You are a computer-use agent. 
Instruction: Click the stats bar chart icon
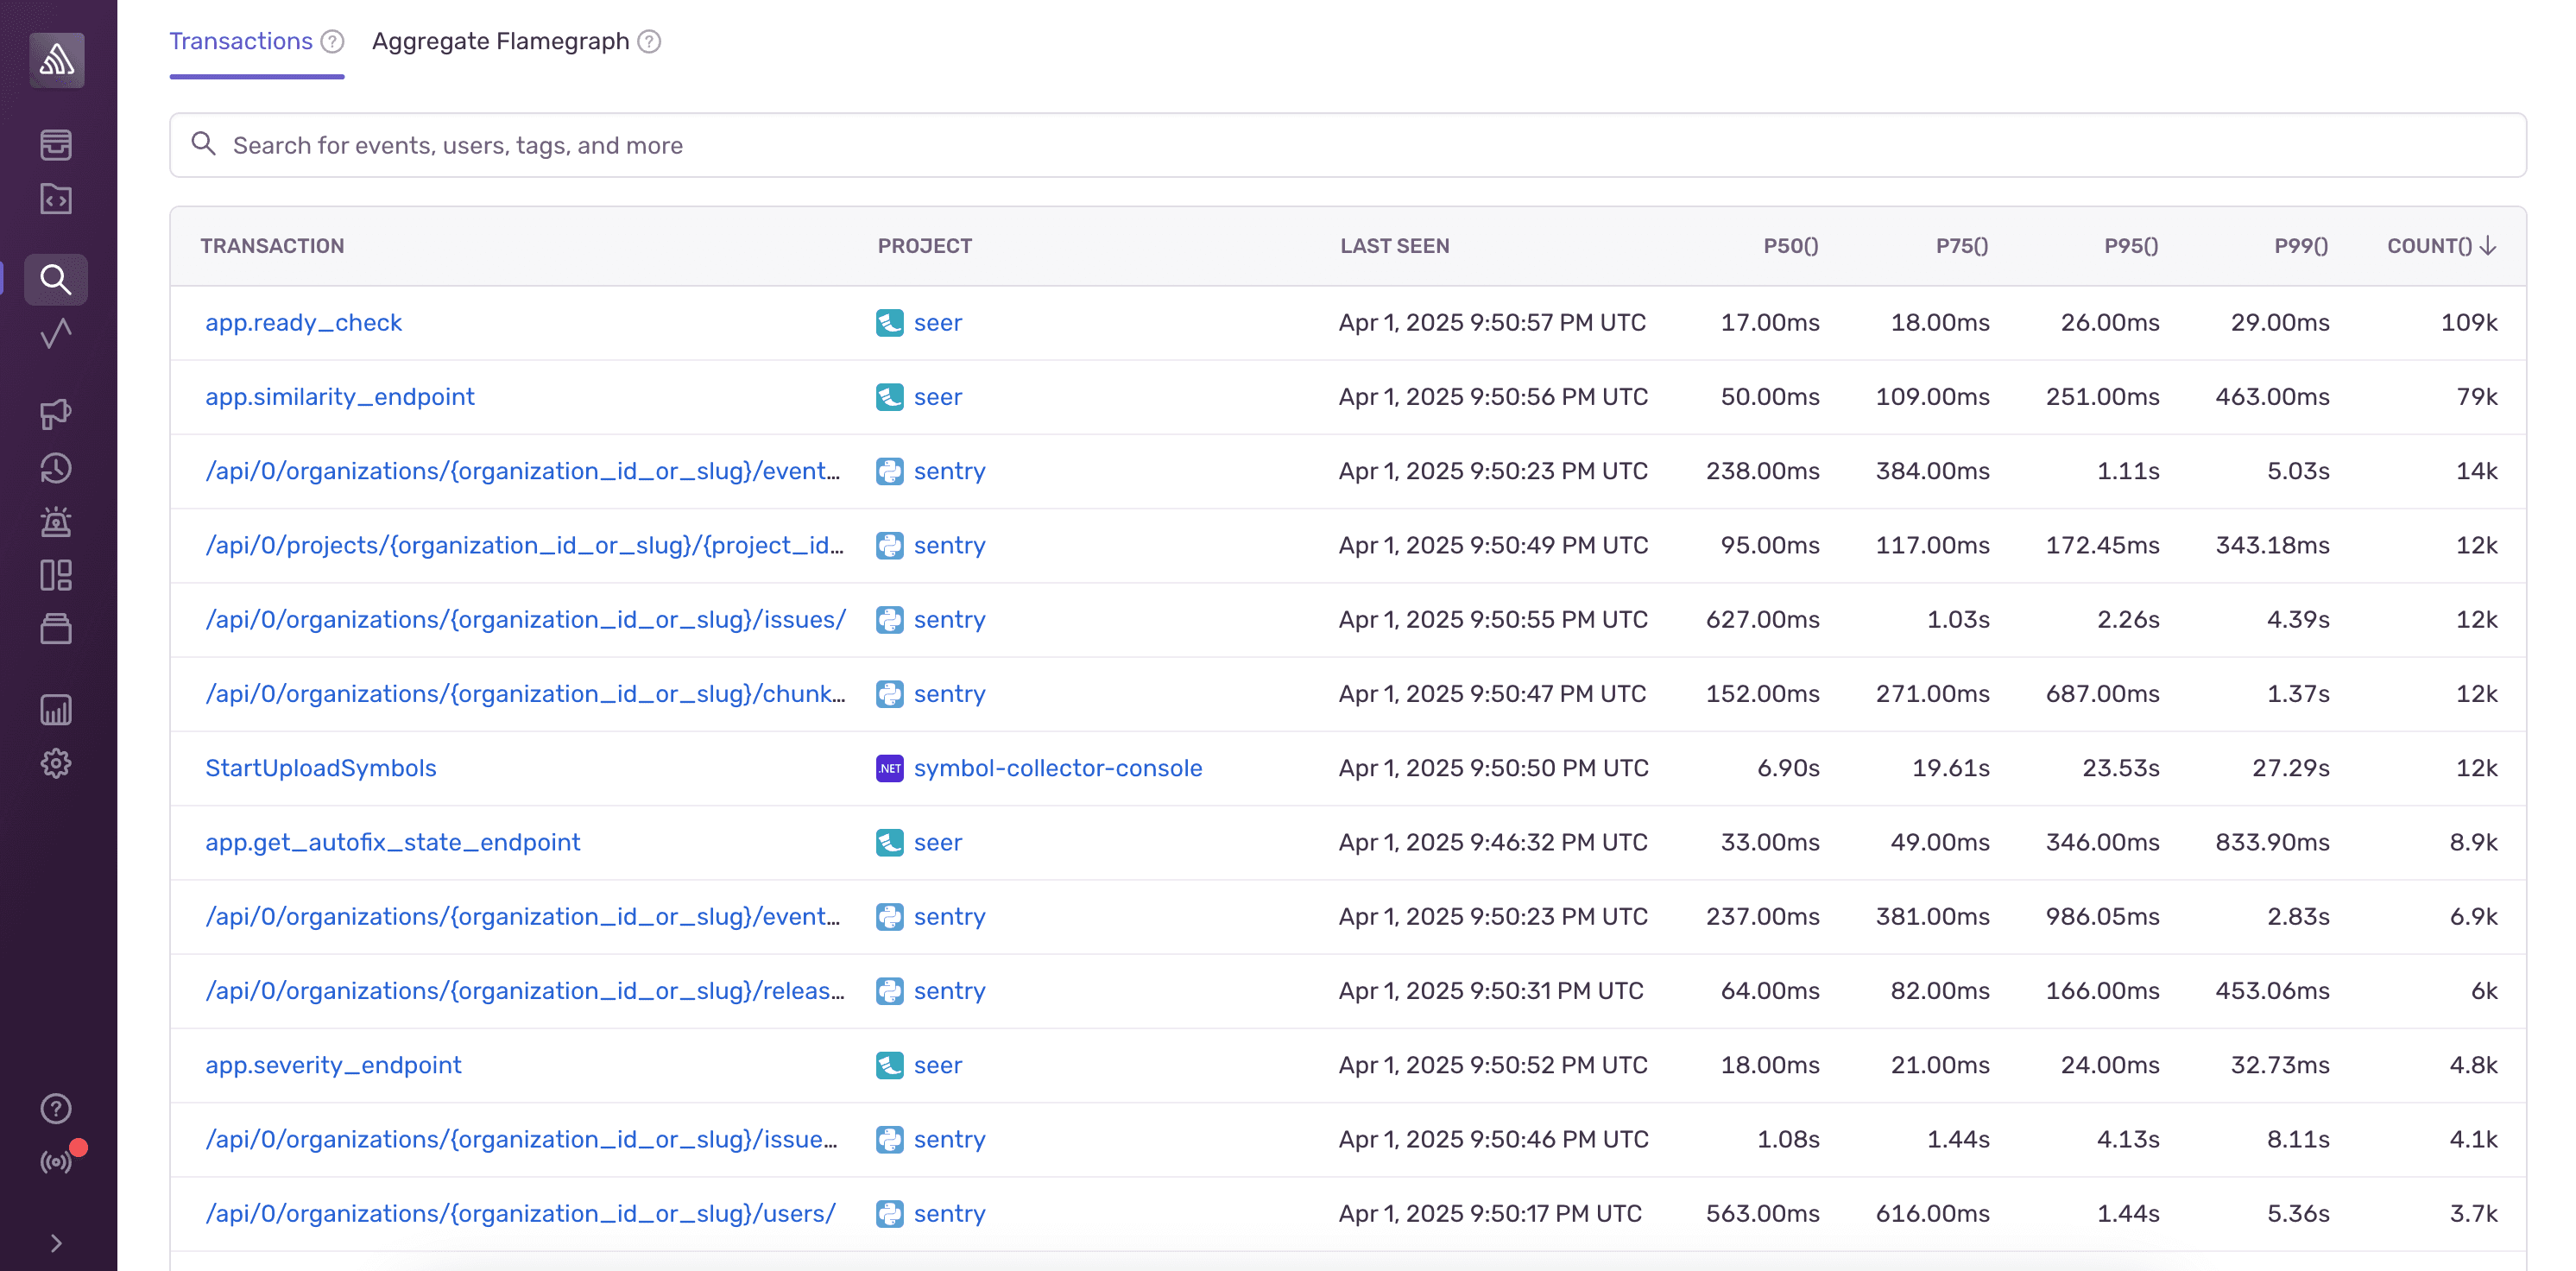(x=56, y=710)
